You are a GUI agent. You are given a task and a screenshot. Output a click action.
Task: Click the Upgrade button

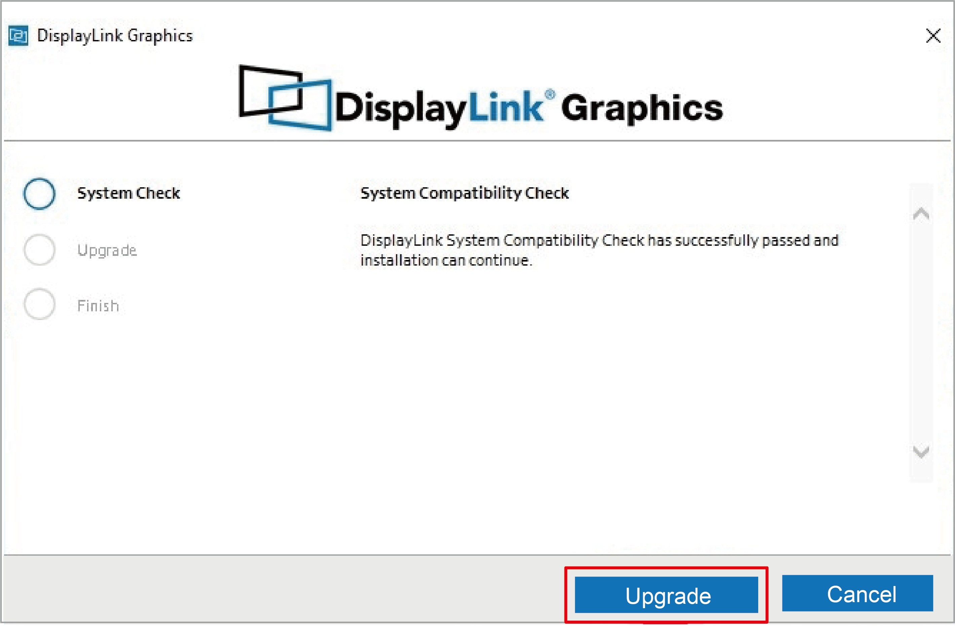point(666,595)
